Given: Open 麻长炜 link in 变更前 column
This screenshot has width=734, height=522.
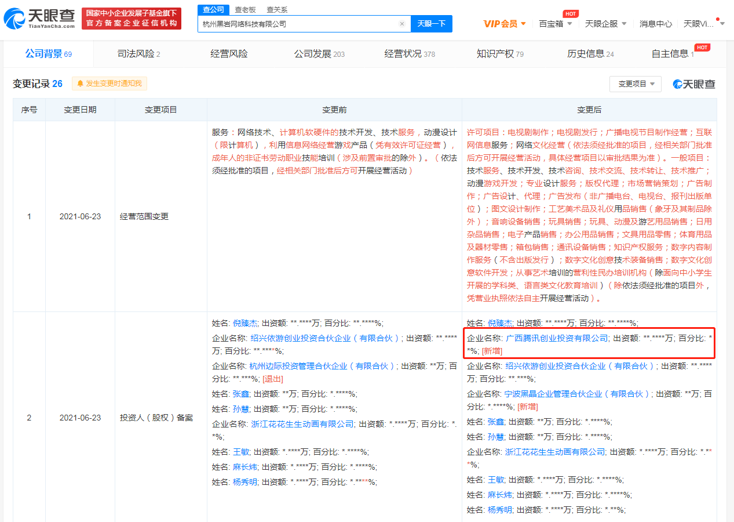Looking at the screenshot, I should point(246,467).
